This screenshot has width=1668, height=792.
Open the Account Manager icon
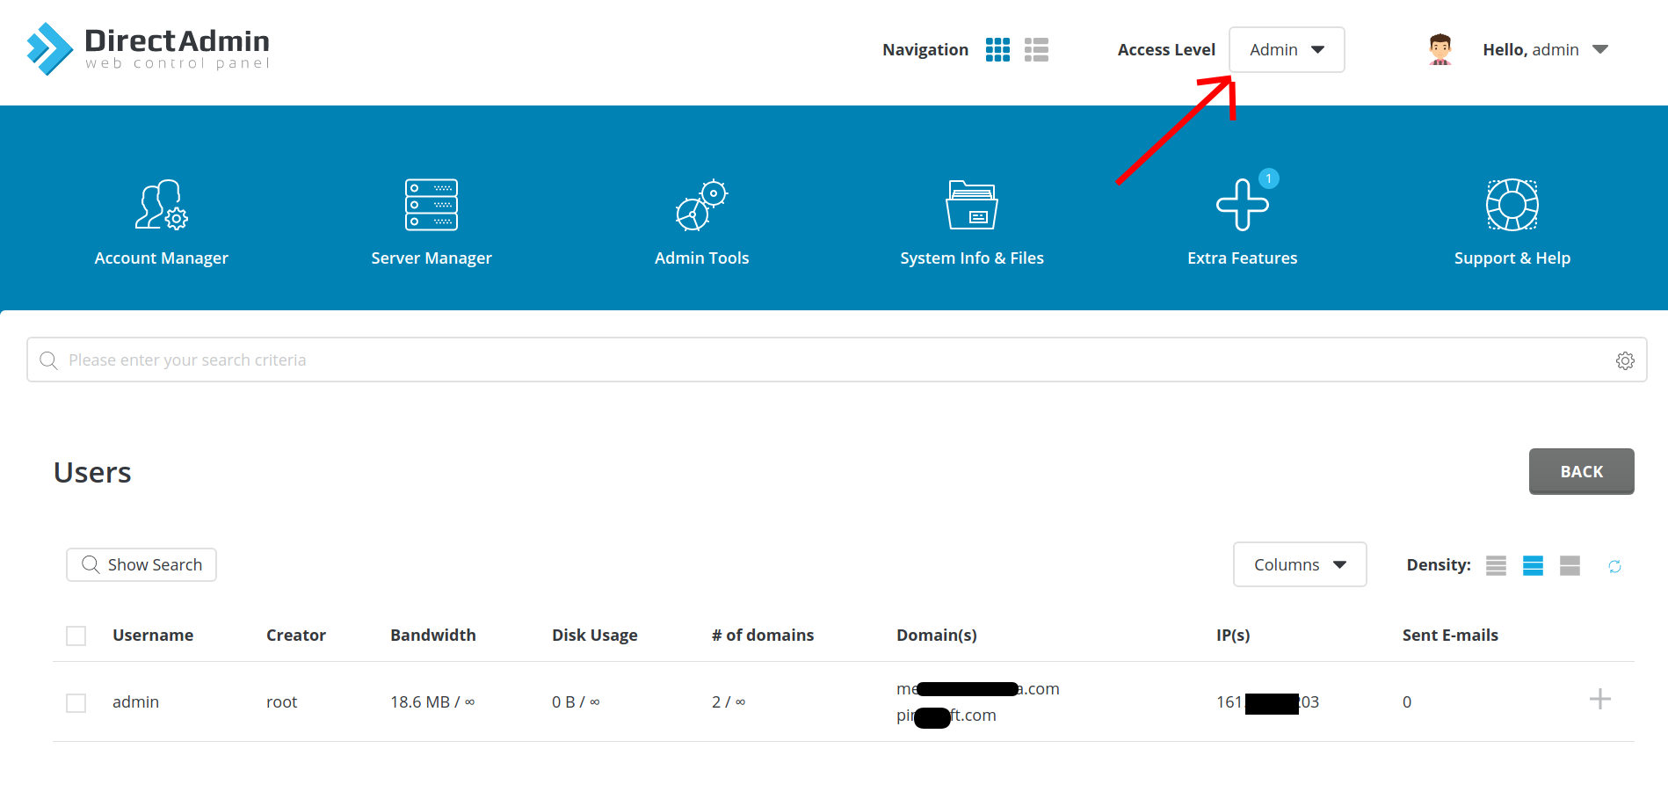[x=161, y=205]
